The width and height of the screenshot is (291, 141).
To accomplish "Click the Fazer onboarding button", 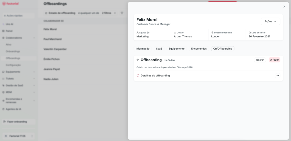I will tap(18, 122).
